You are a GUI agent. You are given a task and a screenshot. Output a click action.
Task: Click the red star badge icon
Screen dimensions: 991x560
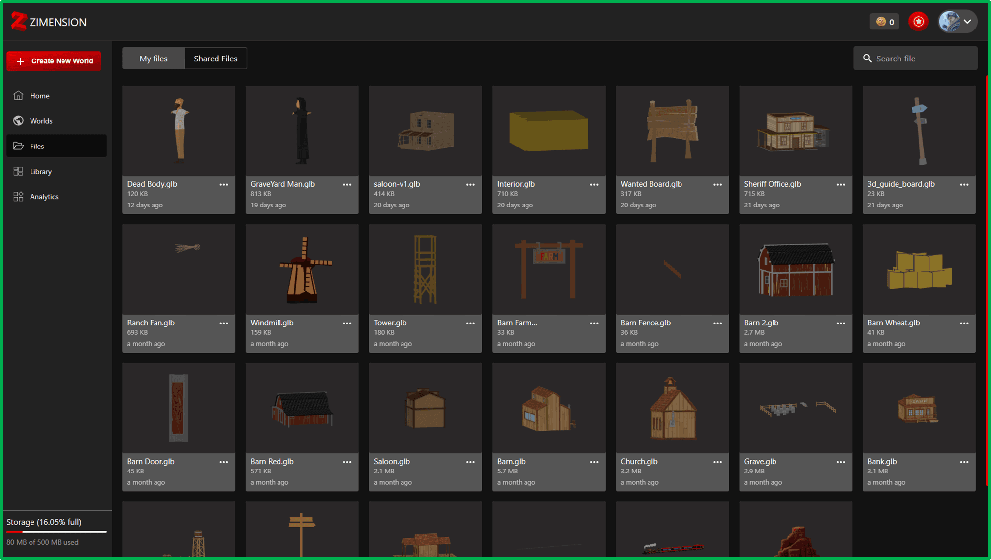pos(918,22)
